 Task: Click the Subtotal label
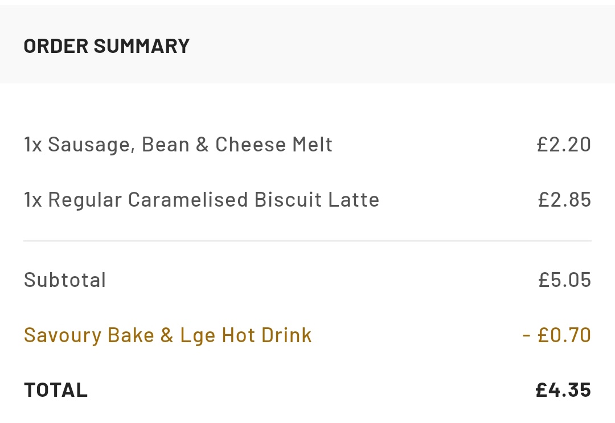pos(65,280)
